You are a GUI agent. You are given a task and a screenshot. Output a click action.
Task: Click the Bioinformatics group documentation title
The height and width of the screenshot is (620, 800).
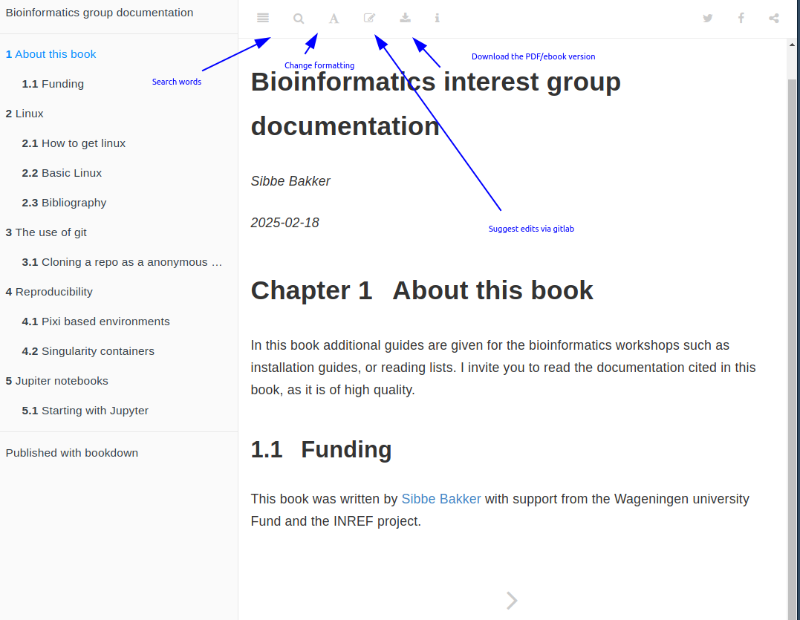[x=100, y=13]
